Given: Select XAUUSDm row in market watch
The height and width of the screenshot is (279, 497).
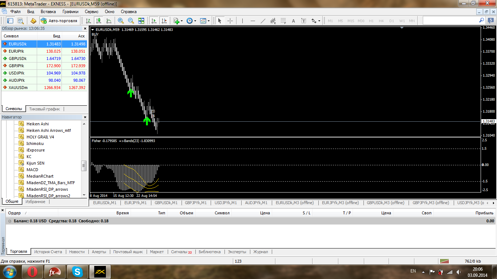Looking at the screenshot, I should click(x=44, y=88).
